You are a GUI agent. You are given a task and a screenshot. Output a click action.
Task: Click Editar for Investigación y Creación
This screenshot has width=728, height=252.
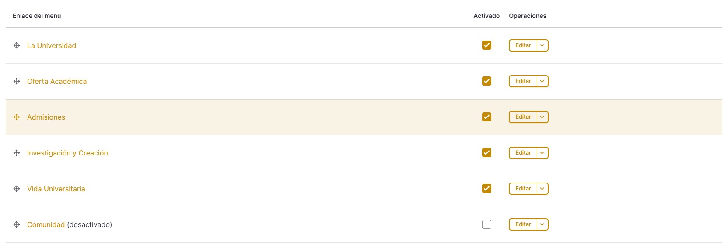(523, 153)
